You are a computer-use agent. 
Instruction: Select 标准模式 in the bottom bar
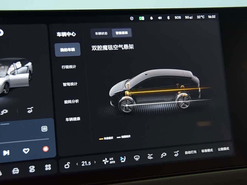pos(207,150)
